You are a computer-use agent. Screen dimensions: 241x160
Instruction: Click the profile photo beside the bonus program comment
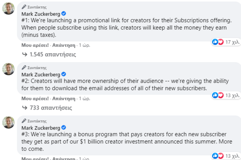[9, 122]
